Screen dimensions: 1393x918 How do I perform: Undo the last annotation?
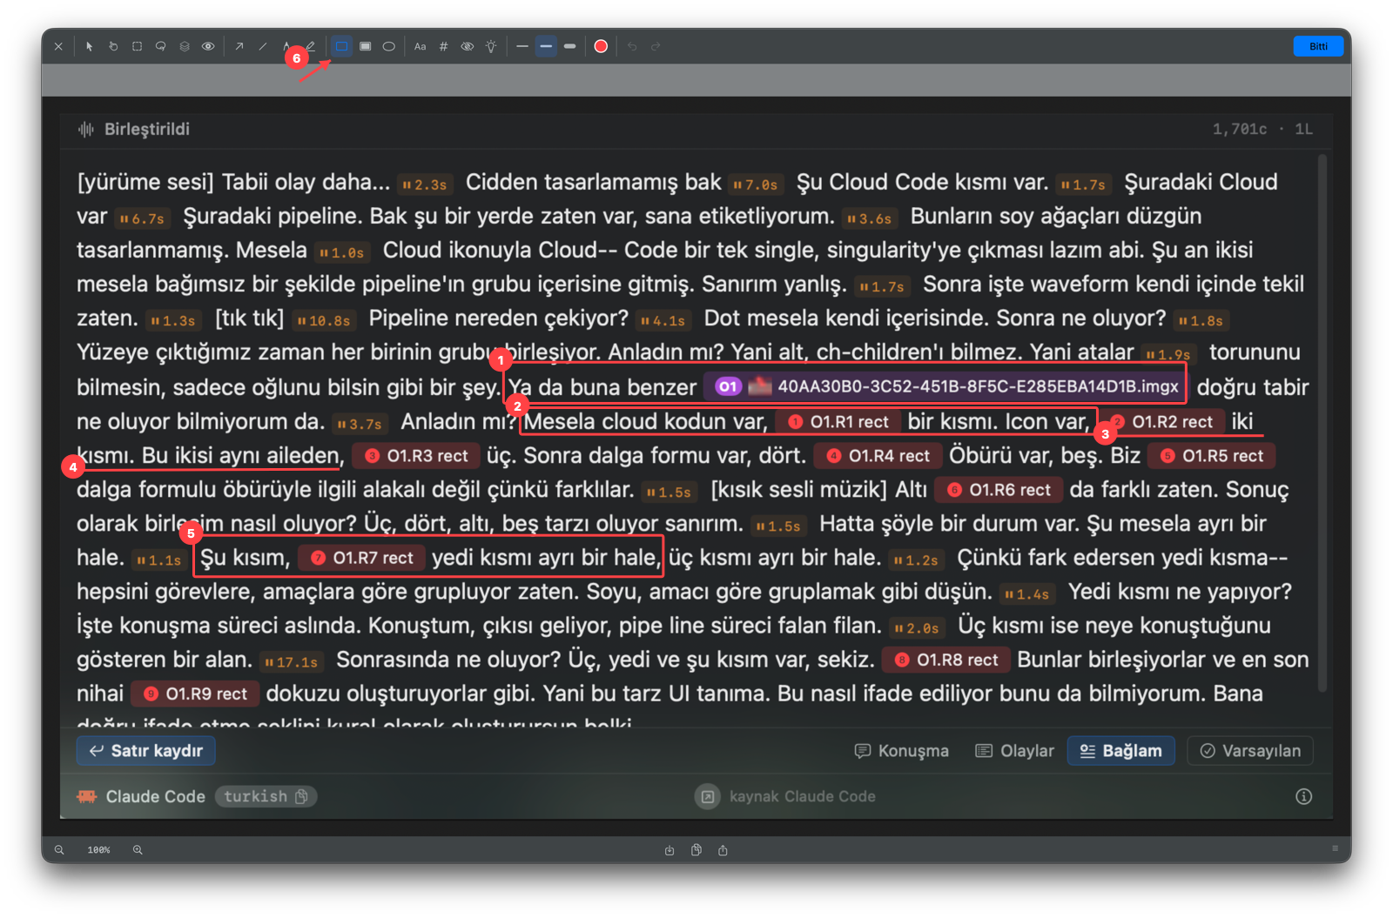tap(632, 47)
